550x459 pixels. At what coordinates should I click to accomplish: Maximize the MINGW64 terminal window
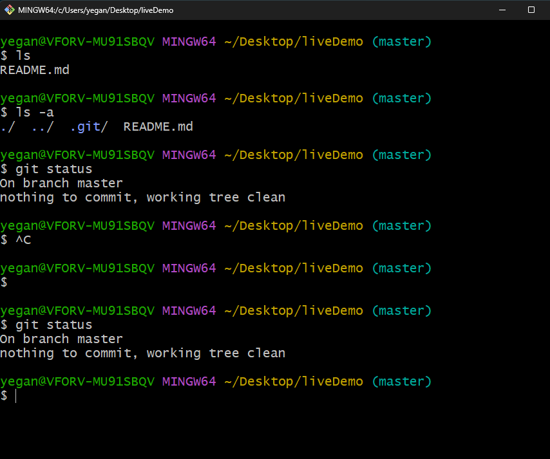click(531, 10)
